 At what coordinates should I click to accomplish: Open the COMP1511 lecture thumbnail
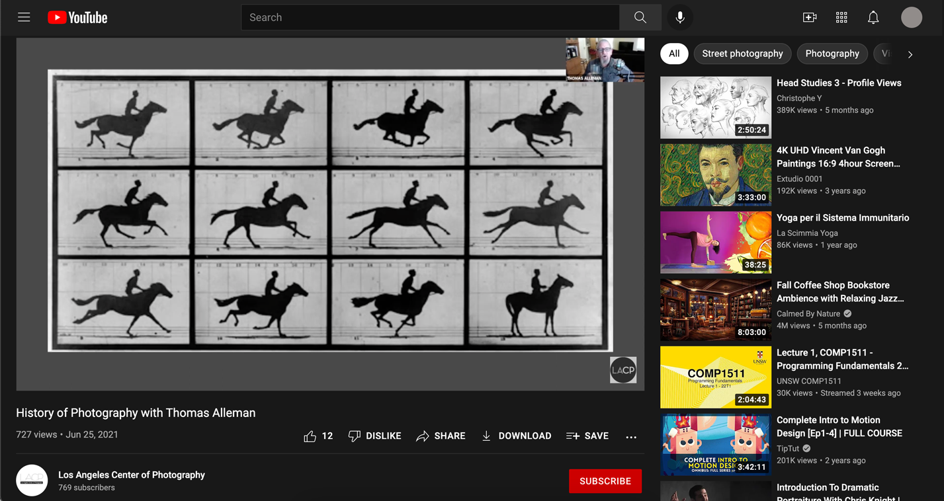pos(716,377)
